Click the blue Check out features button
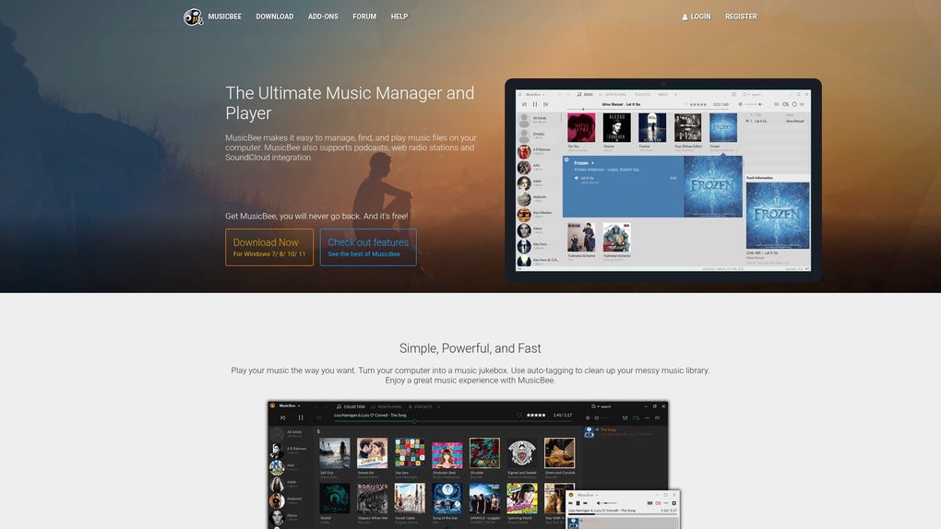The width and height of the screenshot is (941, 529). 368,247
